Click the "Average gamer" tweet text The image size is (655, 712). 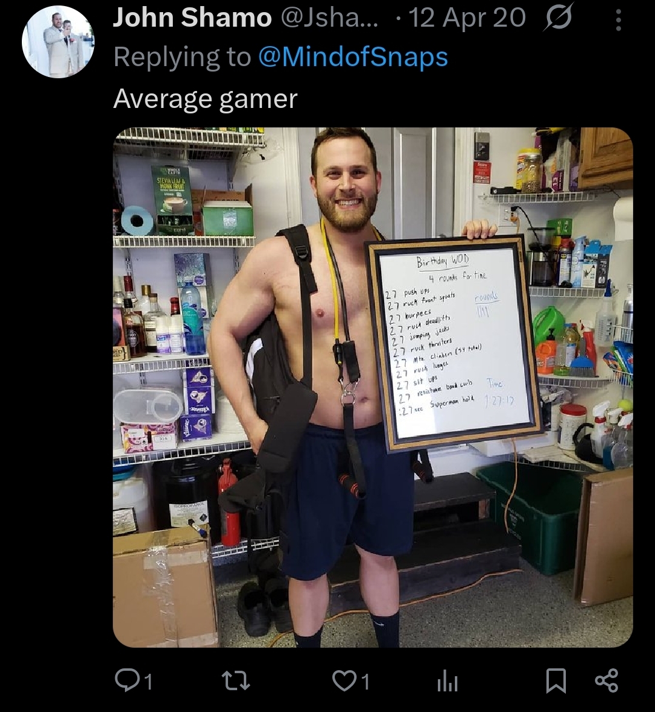click(x=205, y=99)
